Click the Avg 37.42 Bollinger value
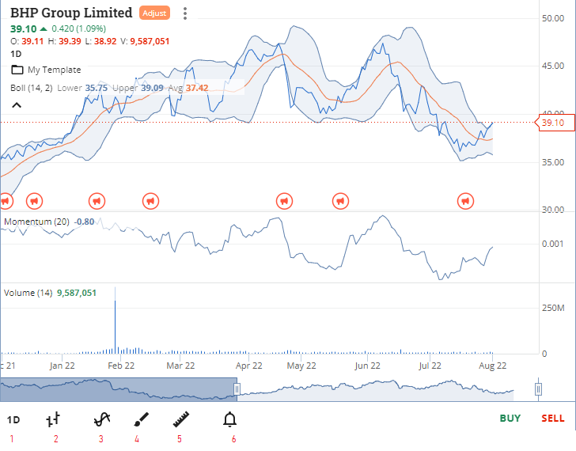 click(x=188, y=88)
